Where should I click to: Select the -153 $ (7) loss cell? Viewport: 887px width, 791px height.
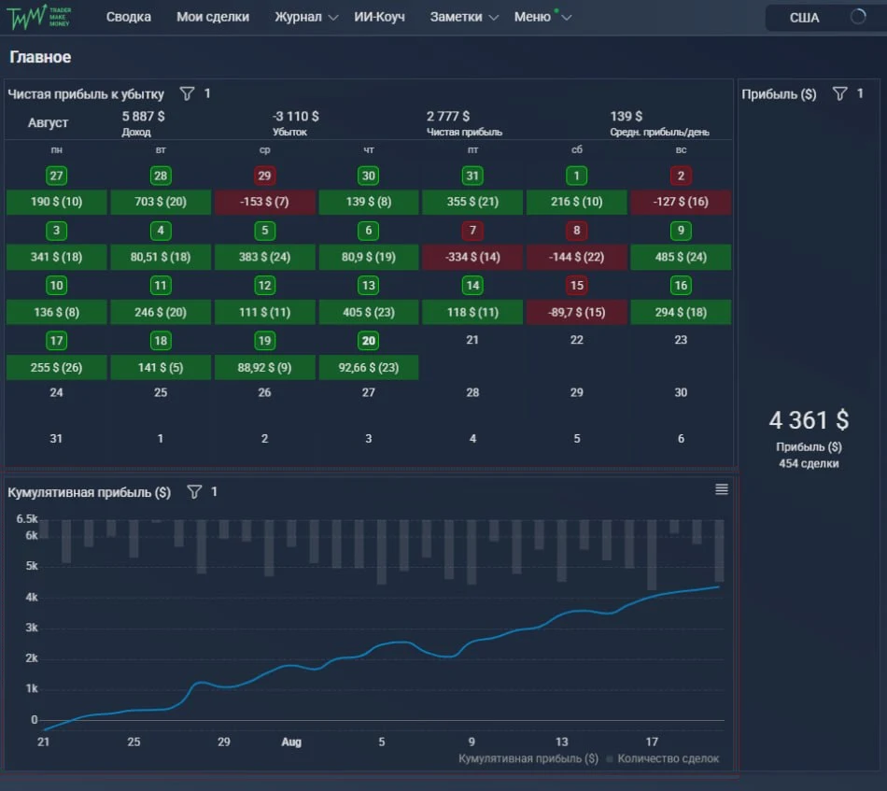coord(265,202)
